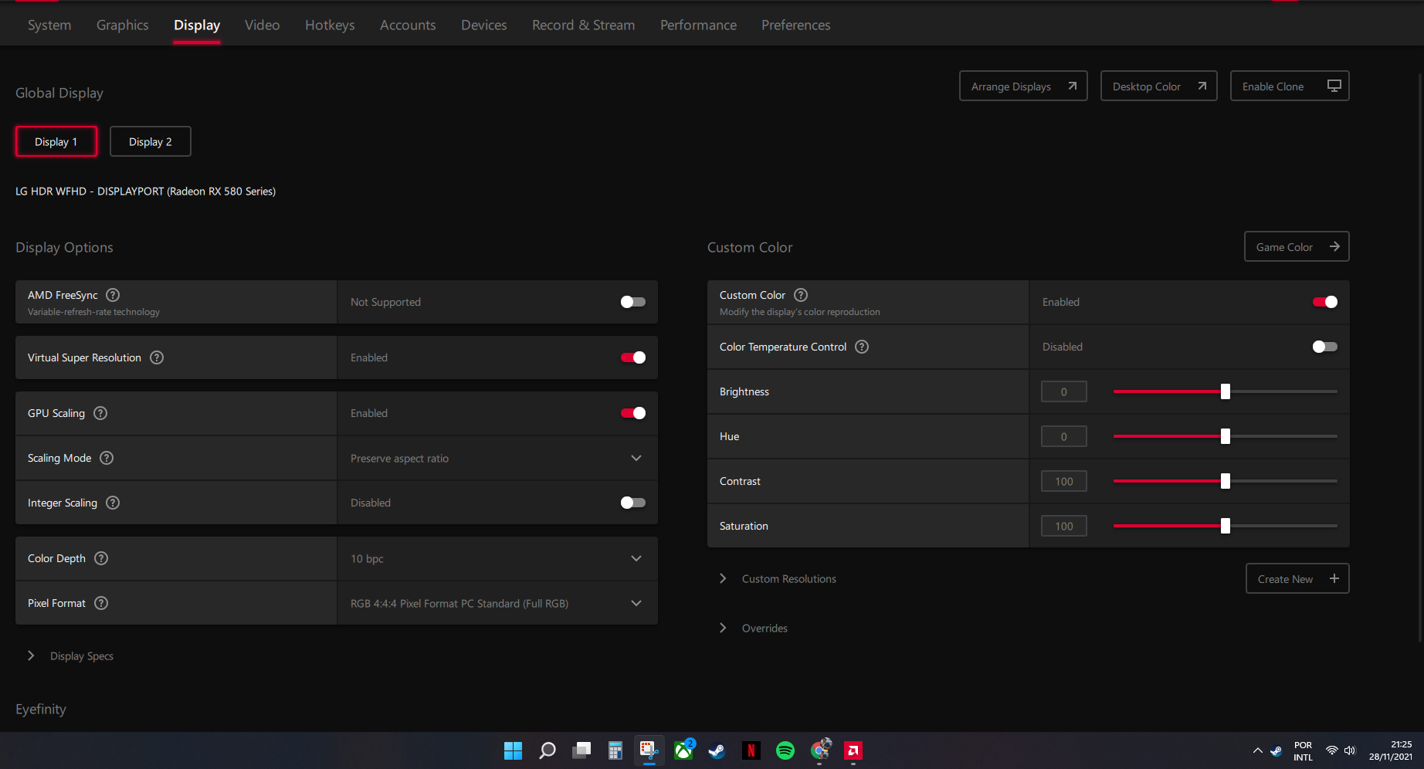Click Create New custom resolution
This screenshot has height=769, width=1424.
click(x=1297, y=578)
